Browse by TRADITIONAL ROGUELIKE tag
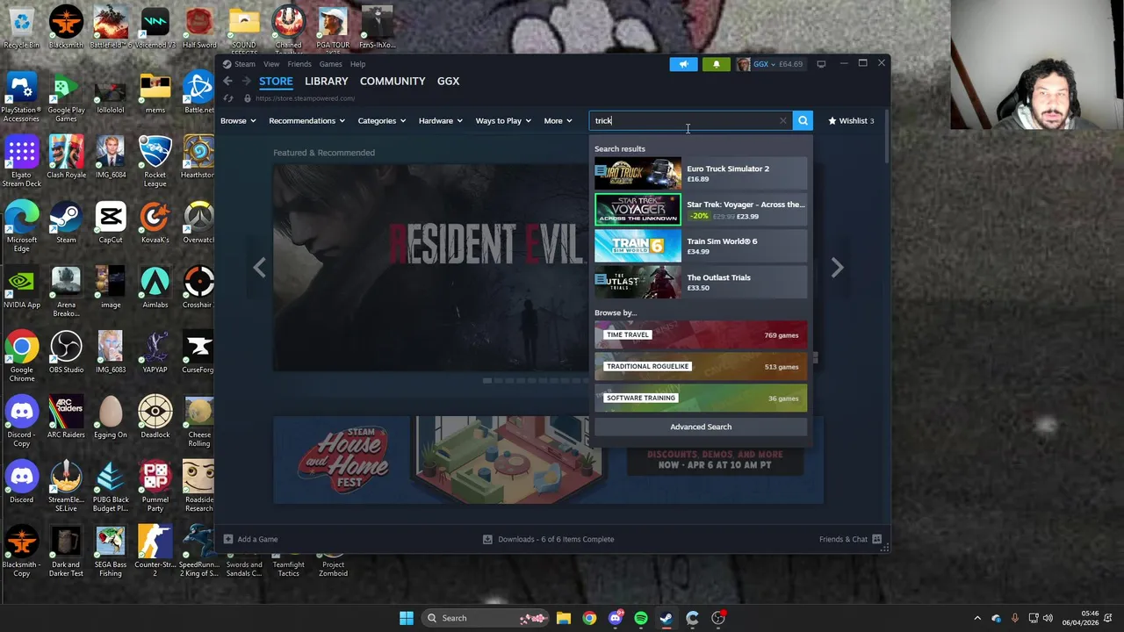Viewport: 1124px width, 632px height. [700, 366]
